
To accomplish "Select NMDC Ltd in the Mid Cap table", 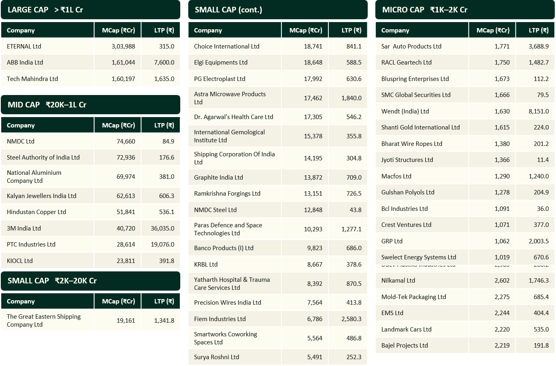I will click(47, 142).
